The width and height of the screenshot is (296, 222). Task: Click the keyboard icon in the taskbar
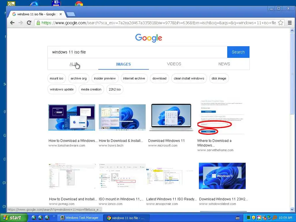pos(238,218)
